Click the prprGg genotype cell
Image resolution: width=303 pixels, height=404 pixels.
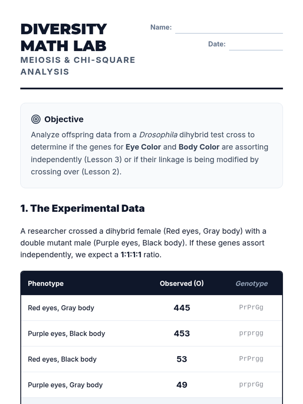tap(251, 384)
